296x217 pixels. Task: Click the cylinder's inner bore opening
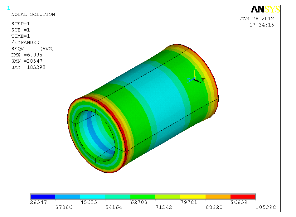point(95,136)
